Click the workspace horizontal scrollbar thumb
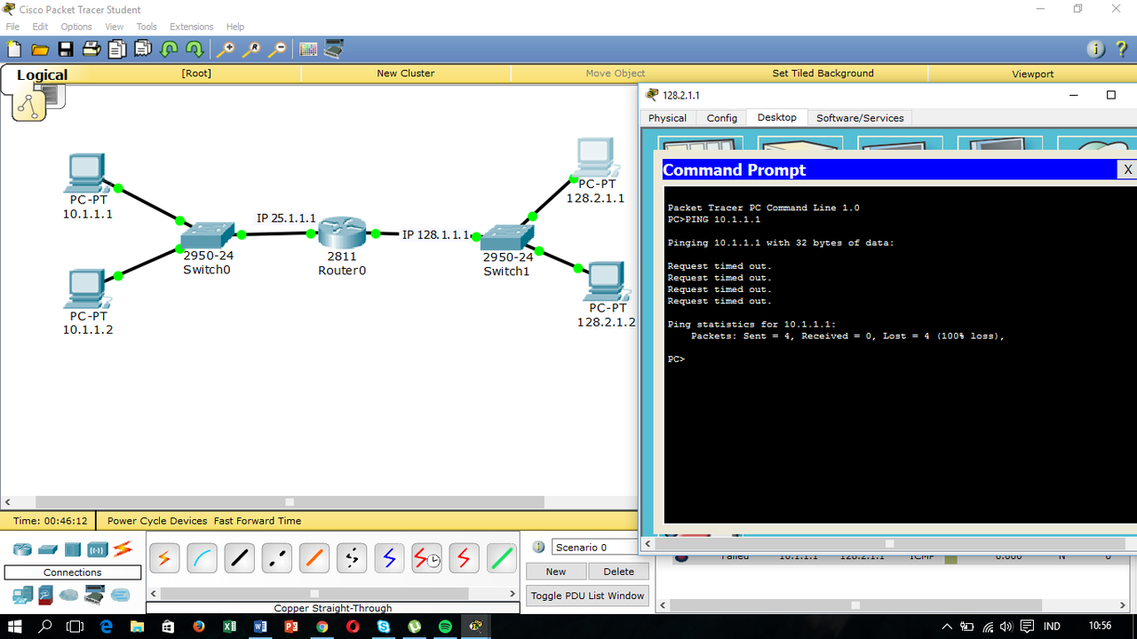Viewport: 1137px width, 639px height. click(289, 502)
